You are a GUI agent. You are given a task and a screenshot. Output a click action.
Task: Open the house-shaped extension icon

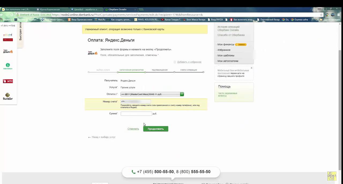327,15
